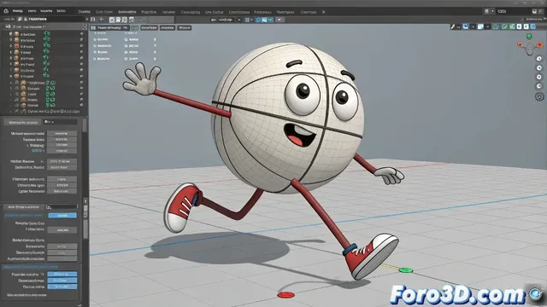Click the green rig icon of first outliner row
Image resolution: width=547 pixels, height=307 pixels.
47,34
